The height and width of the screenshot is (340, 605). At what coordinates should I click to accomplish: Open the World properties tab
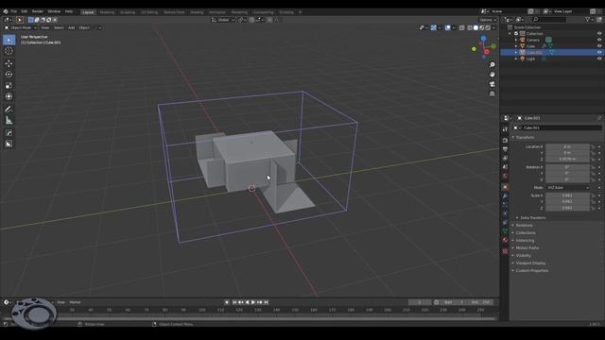click(x=505, y=177)
